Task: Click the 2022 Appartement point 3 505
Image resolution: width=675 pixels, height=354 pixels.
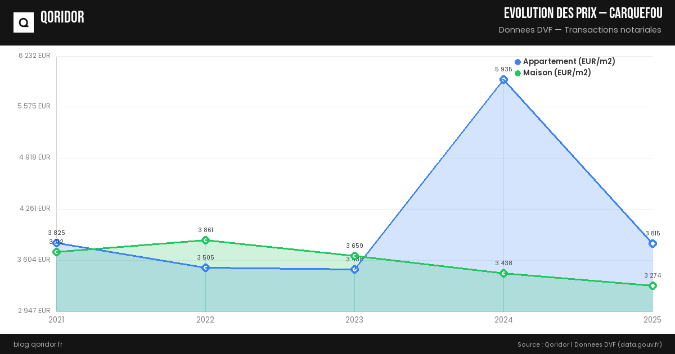Action: point(205,268)
